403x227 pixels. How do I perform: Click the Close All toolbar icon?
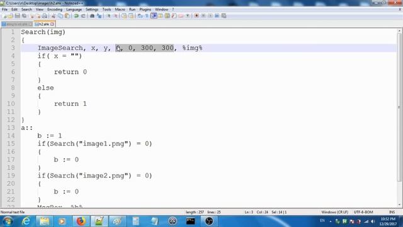(38, 16)
